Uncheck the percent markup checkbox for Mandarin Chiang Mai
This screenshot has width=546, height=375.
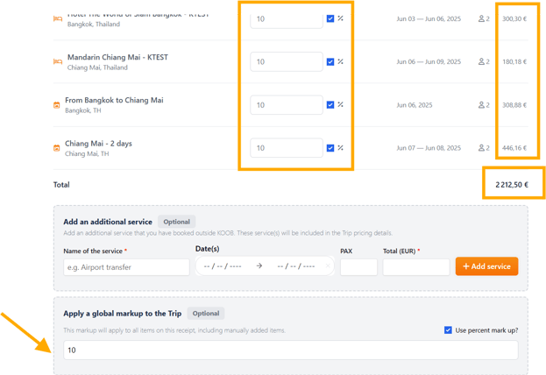click(330, 62)
